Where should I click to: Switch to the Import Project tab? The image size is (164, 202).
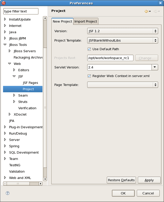click(85, 22)
